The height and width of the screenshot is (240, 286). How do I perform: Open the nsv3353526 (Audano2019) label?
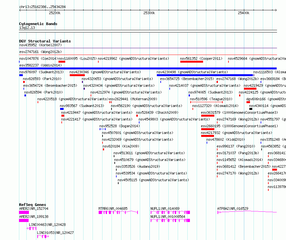(138, 166)
